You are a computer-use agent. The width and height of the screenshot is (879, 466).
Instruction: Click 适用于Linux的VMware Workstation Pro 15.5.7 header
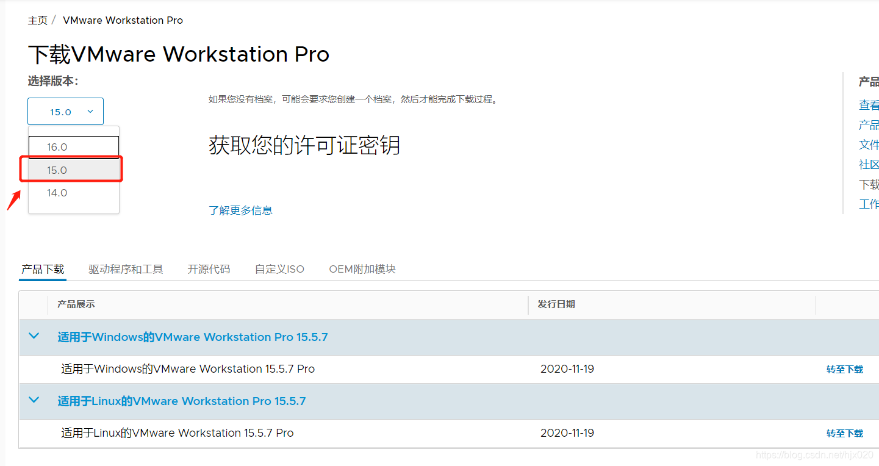pyautogui.click(x=182, y=401)
